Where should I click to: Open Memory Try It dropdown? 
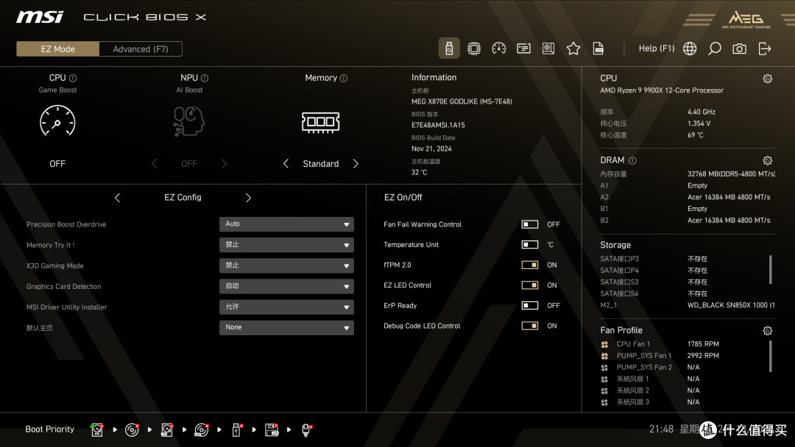pyautogui.click(x=286, y=245)
